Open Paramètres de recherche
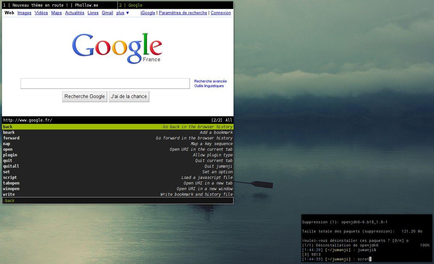 pos(183,13)
